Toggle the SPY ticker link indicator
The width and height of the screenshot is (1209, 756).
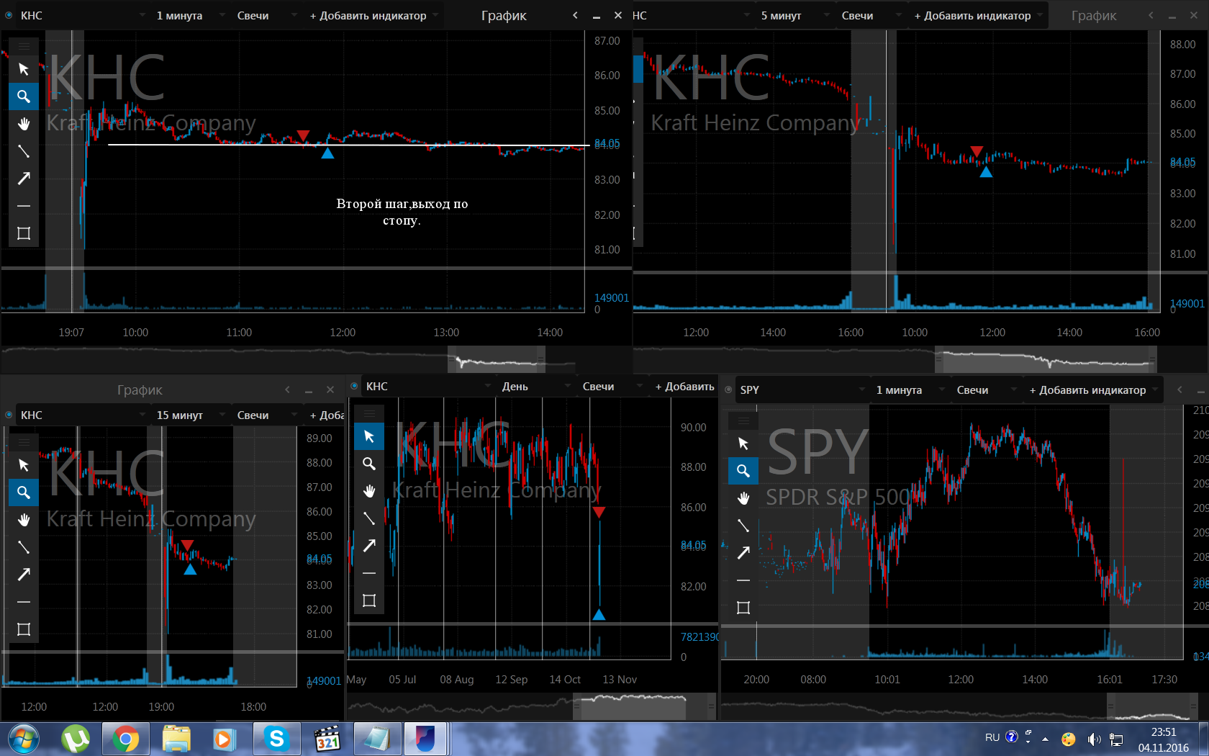(x=728, y=390)
